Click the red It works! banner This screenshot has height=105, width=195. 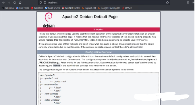[99, 29]
